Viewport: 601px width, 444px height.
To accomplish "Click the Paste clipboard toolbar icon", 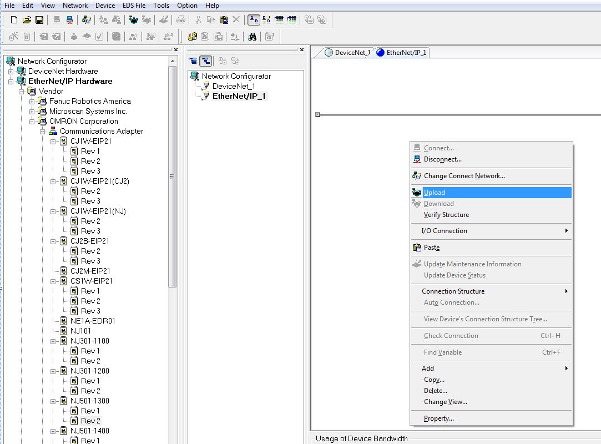I will coord(224,20).
